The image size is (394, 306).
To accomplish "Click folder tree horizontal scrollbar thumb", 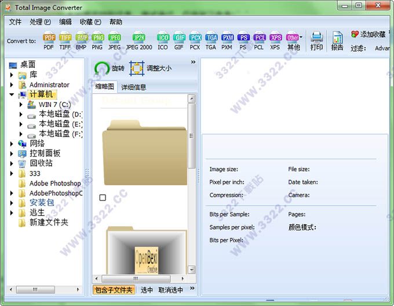I will click(x=35, y=289).
